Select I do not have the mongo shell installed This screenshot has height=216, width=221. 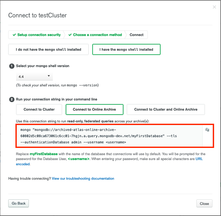(x=48, y=49)
